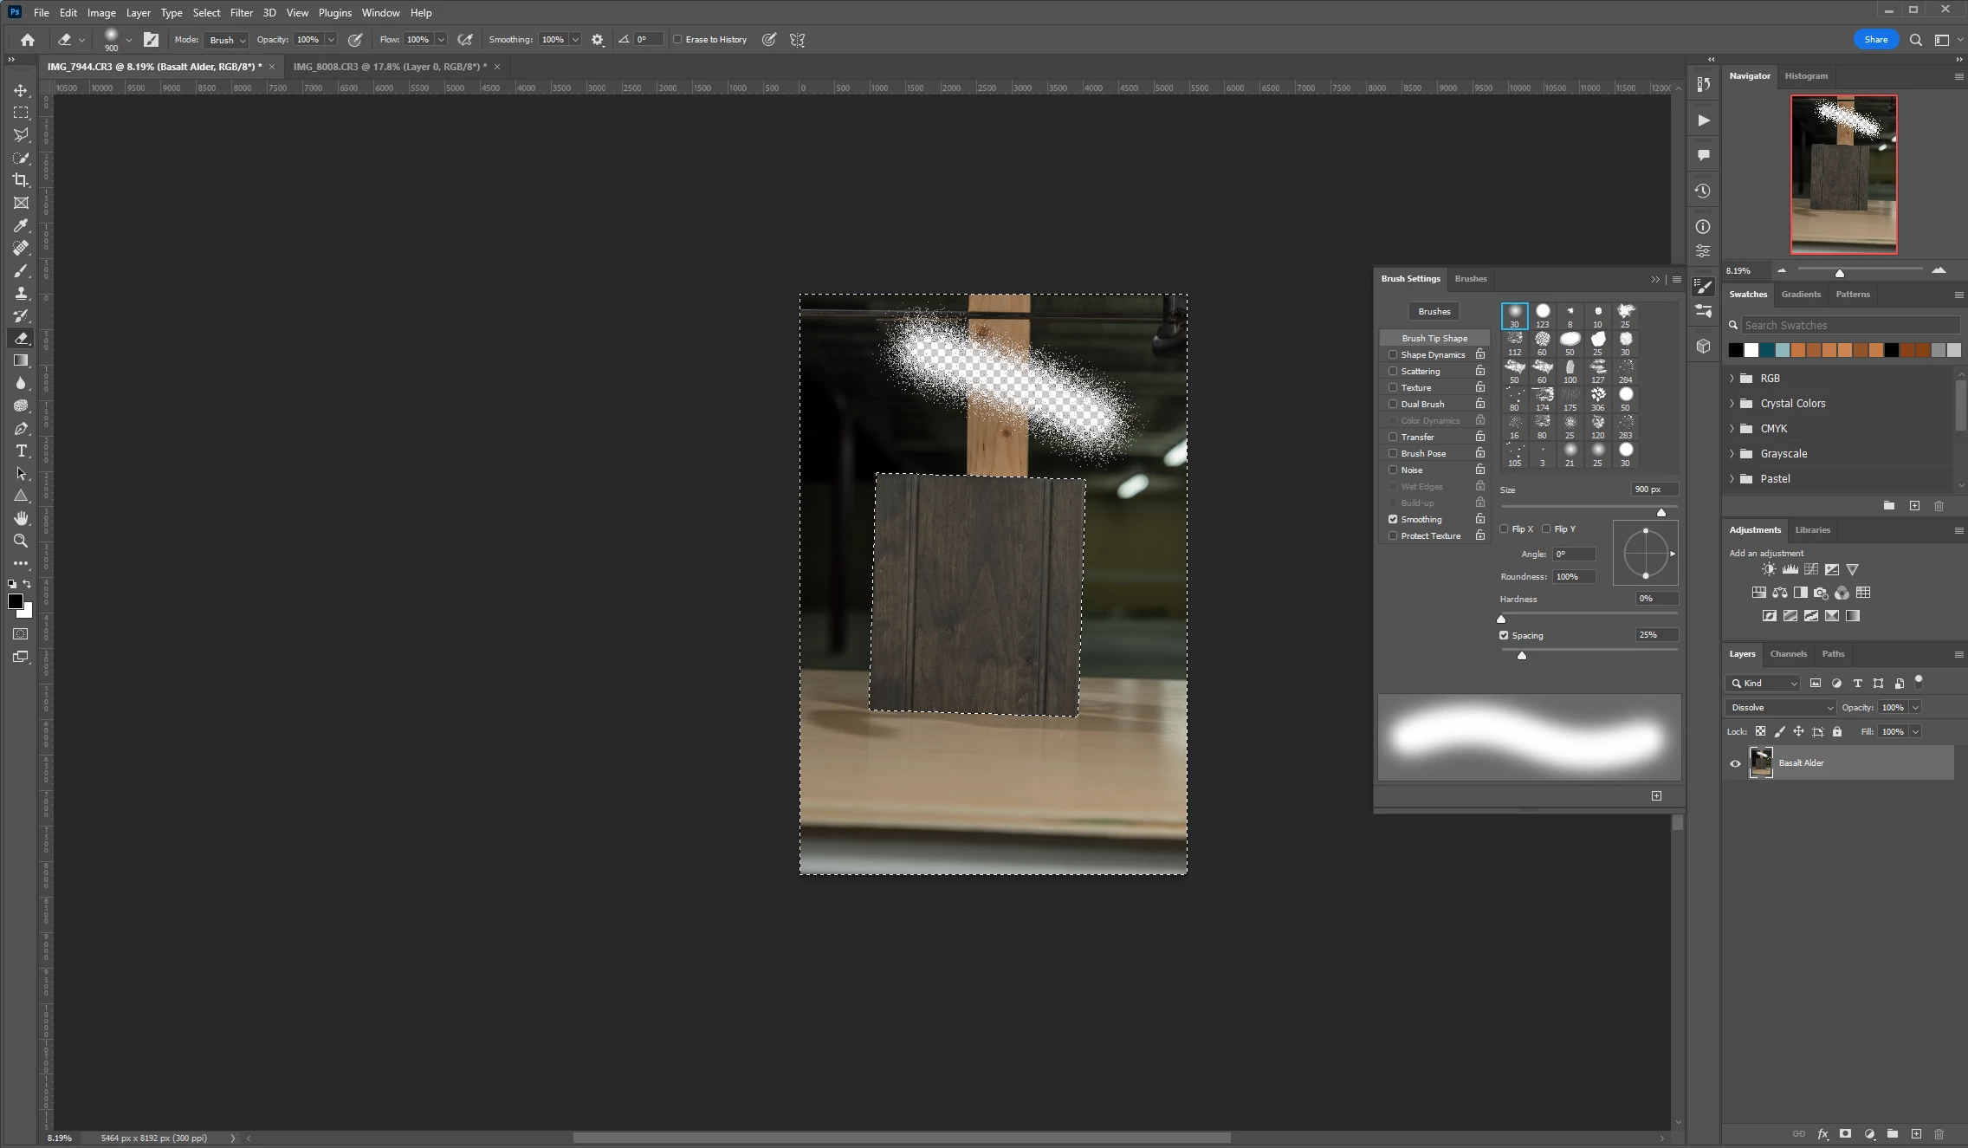The height and width of the screenshot is (1148, 1968).
Task: Enable Shape Dynamics in Brush Settings
Action: (1393, 354)
